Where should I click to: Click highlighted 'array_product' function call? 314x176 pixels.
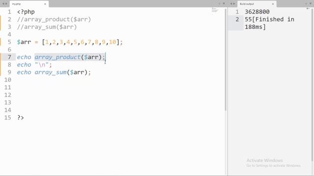[x=57, y=57]
